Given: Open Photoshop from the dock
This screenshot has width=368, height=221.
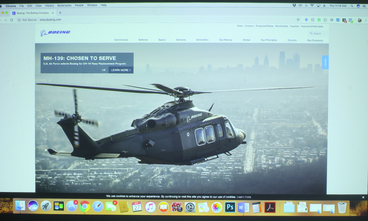Looking at the screenshot, I should pos(230,207).
